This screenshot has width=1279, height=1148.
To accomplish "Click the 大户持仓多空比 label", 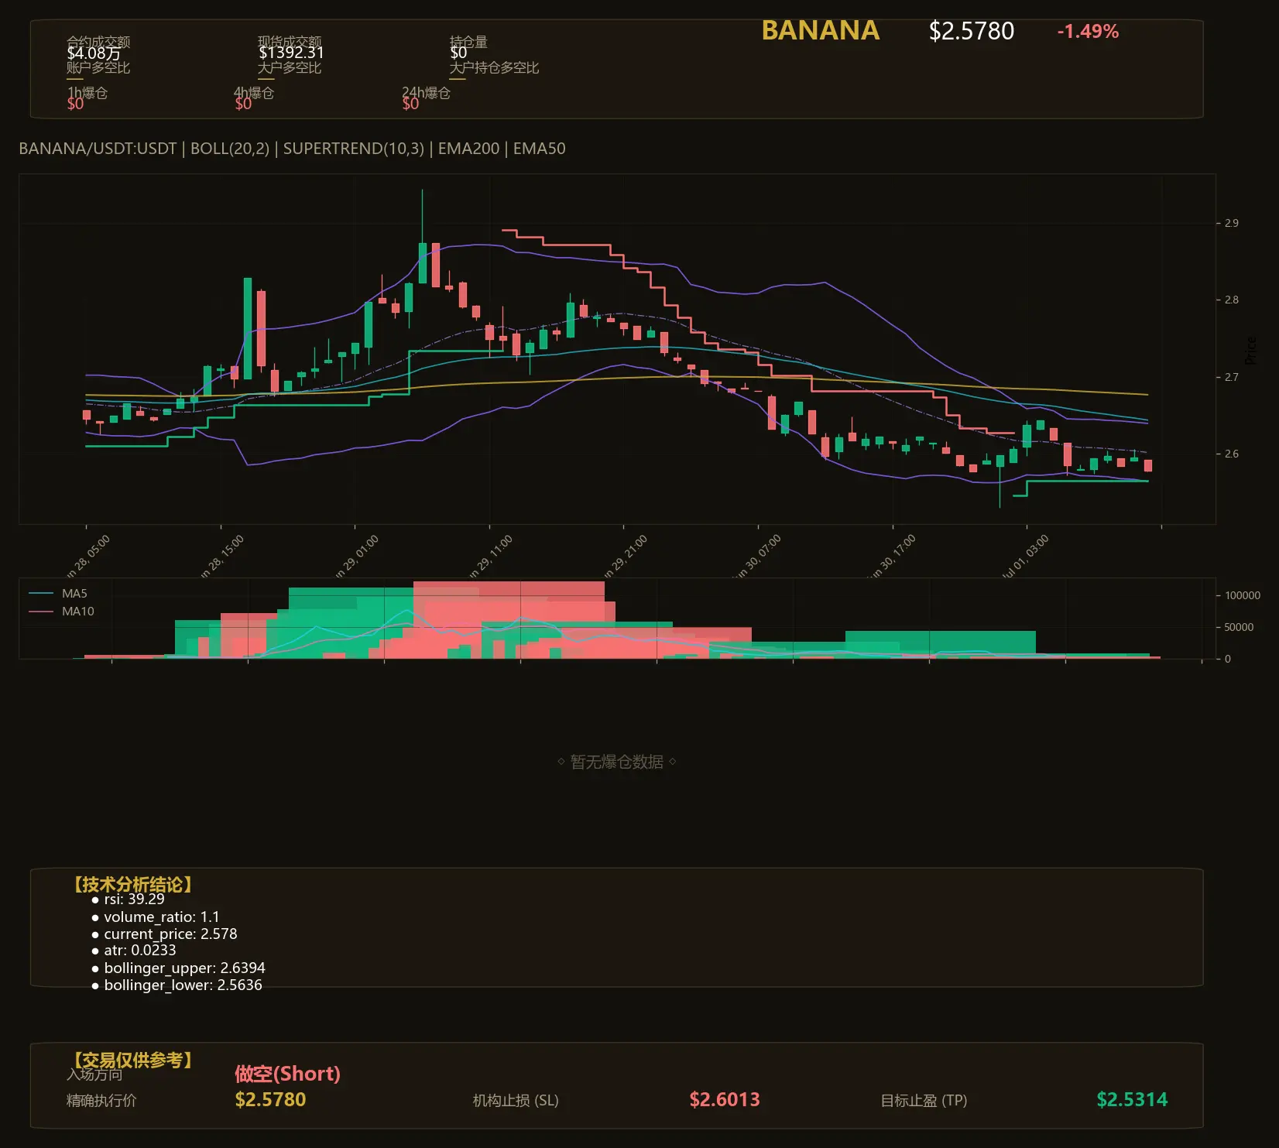I will tap(494, 67).
